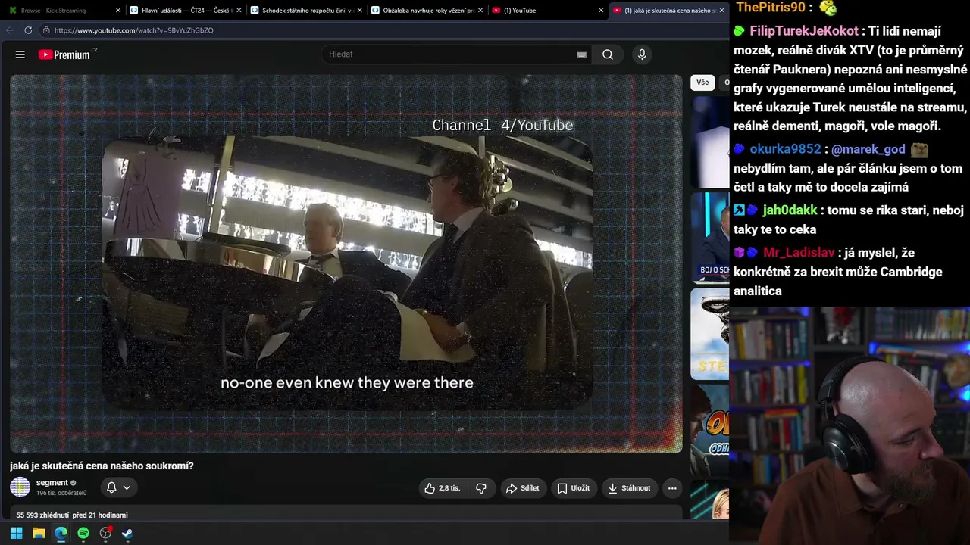Launch Spotify from taskbar

point(83,533)
